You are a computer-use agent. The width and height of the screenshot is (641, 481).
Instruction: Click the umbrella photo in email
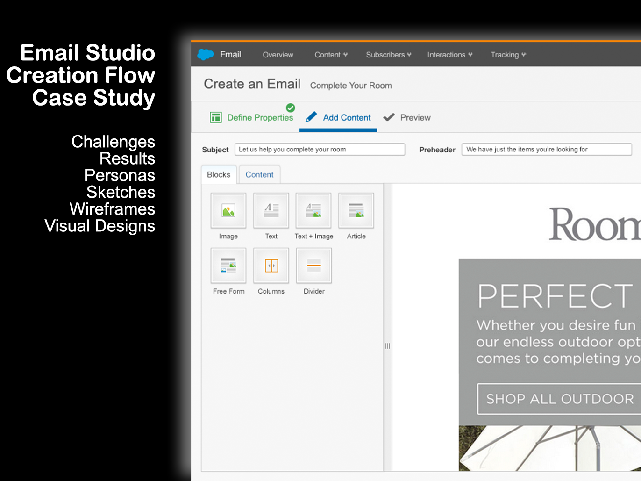[x=550, y=448]
